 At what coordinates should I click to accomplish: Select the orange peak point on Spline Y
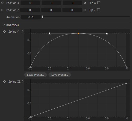coord(78,33)
